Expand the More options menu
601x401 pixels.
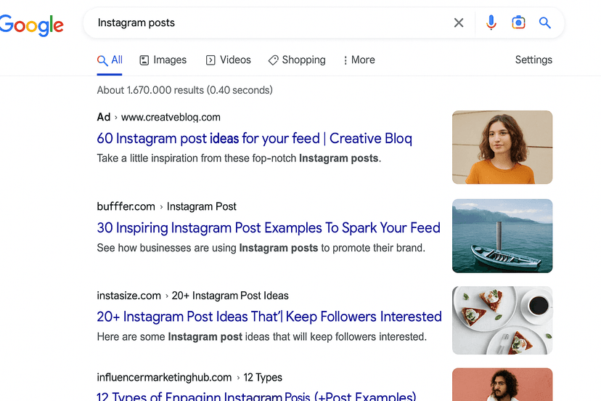[359, 60]
